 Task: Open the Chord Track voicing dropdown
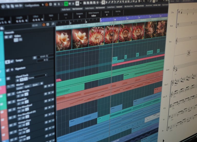(x=37, y=76)
